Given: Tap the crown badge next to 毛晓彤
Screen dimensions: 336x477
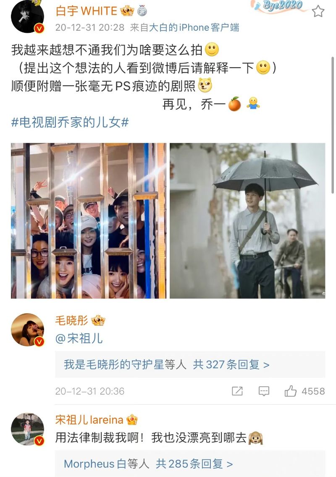Looking at the screenshot, I should 98,321.
